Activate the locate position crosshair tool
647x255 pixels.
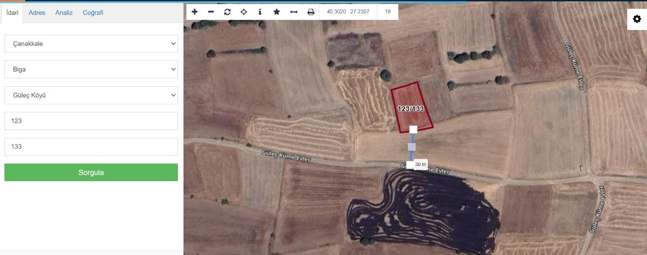click(244, 12)
